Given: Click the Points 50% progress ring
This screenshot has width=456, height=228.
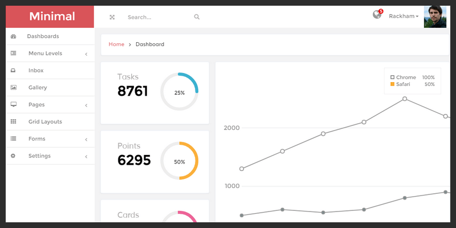Looking at the screenshot, I should tap(180, 161).
